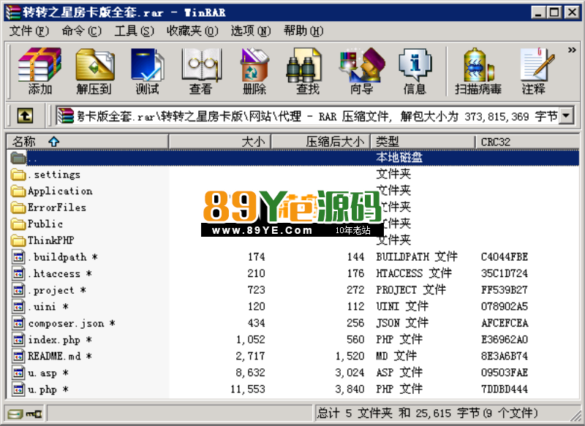Select the Application folder icon

(x=18, y=191)
